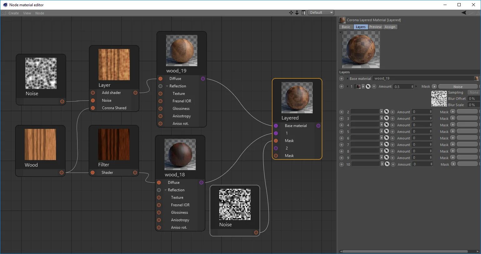Toggle the circle before layer 1 Amount
The image size is (481, 254).
(374, 86)
